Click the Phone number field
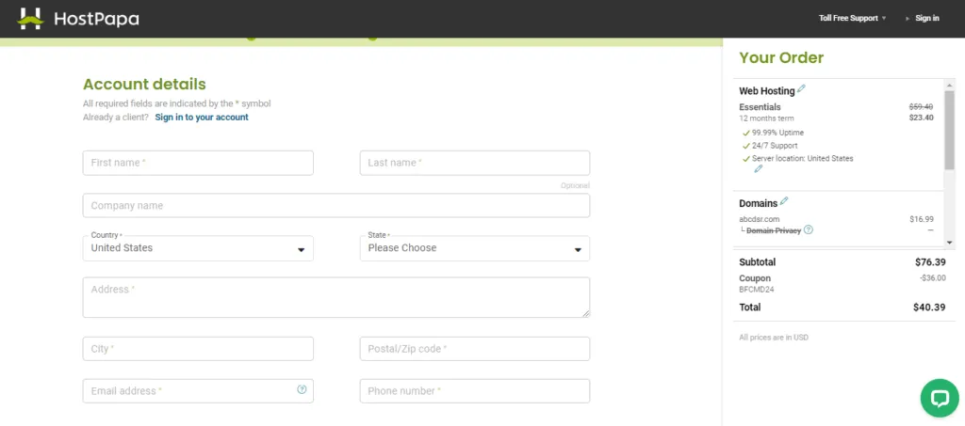The image size is (965, 426). coord(474,391)
